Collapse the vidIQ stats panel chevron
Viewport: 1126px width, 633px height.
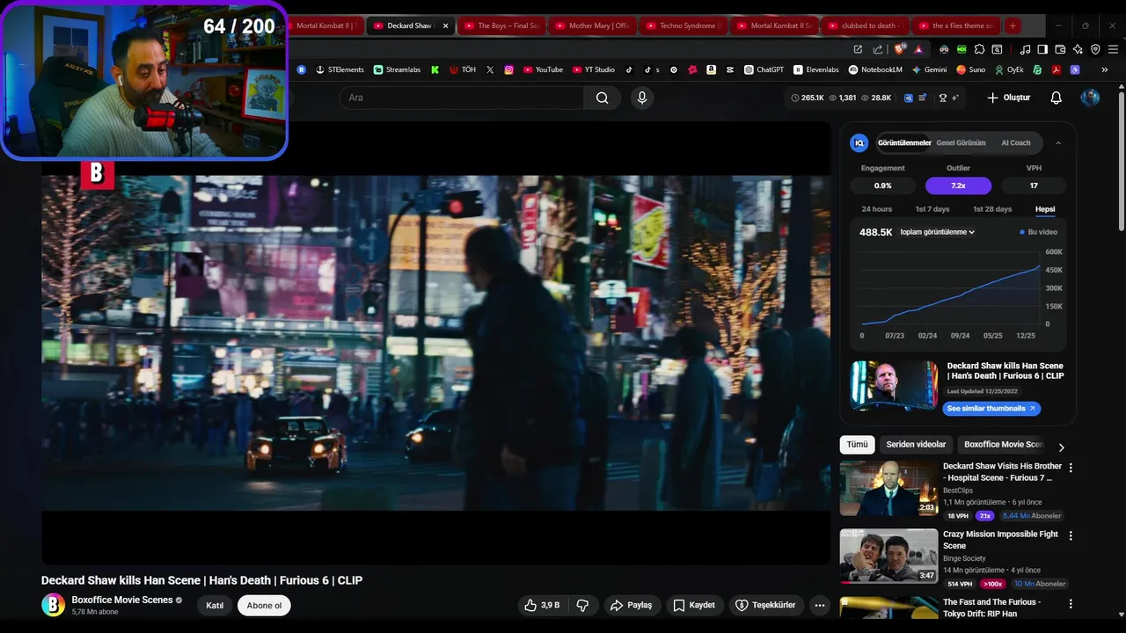pyautogui.click(x=1058, y=142)
